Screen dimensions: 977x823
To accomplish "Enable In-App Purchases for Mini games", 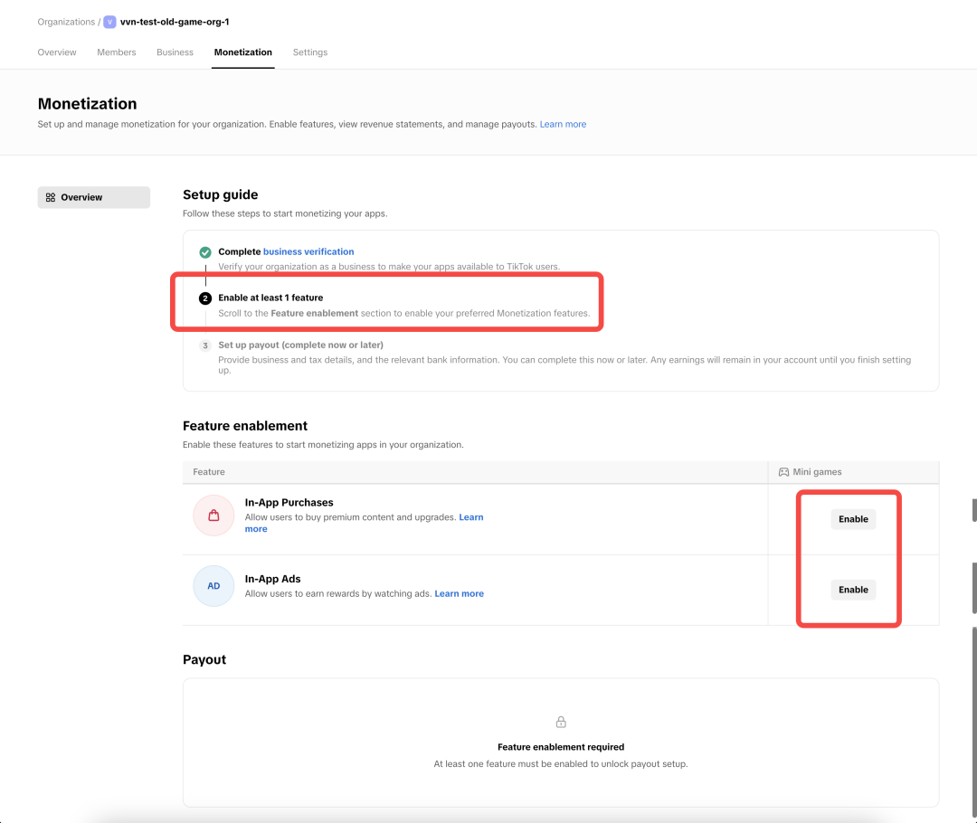I will click(x=853, y=519).
